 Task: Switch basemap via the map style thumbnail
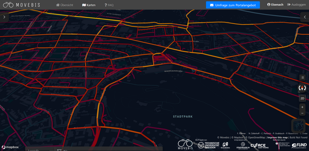(x=298, y=126)
